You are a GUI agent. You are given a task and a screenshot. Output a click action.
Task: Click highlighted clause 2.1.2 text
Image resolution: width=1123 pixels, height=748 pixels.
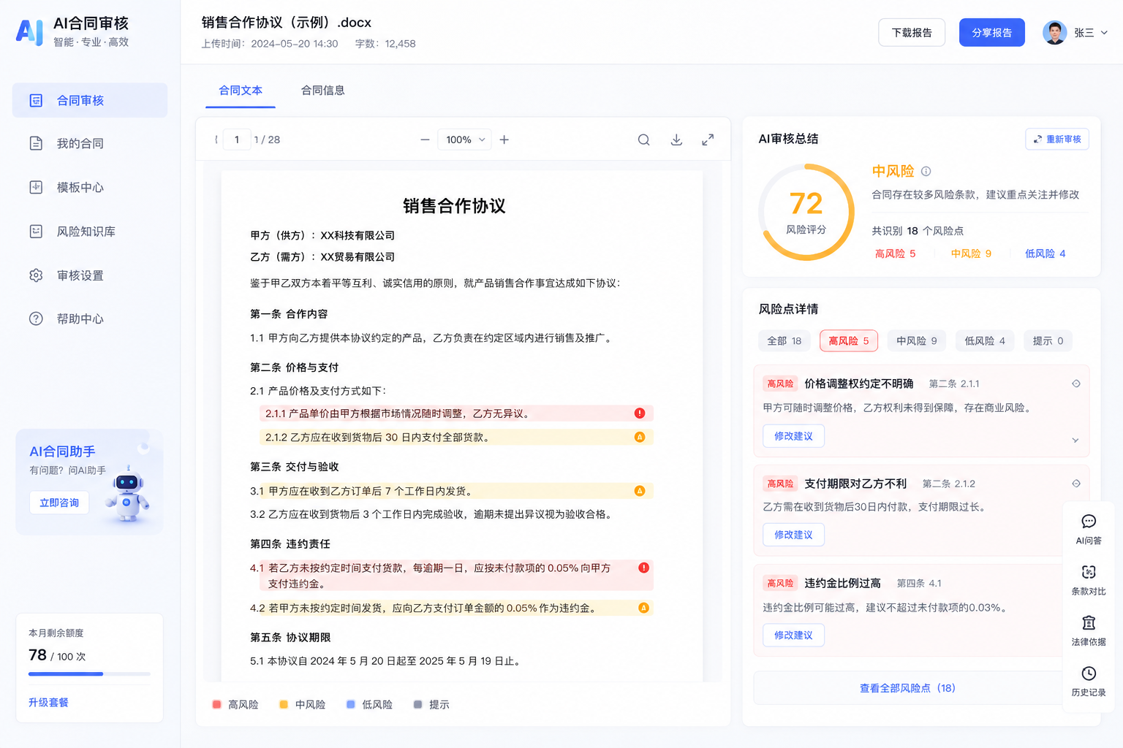[377, 437]
